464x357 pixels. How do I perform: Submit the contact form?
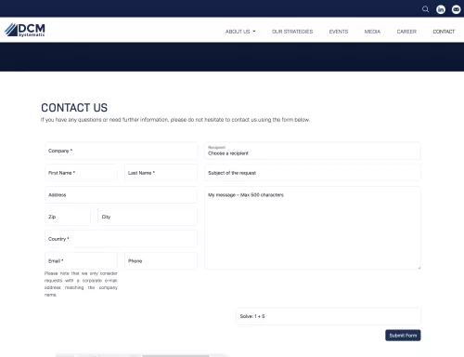coord(403,336)
